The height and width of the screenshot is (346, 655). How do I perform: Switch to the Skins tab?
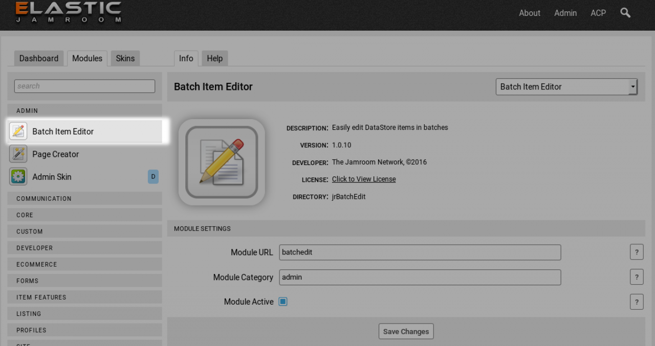coord(125,58)
